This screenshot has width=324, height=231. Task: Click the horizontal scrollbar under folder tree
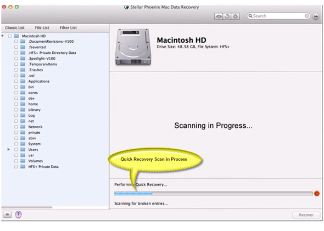(x=27, y=207)
